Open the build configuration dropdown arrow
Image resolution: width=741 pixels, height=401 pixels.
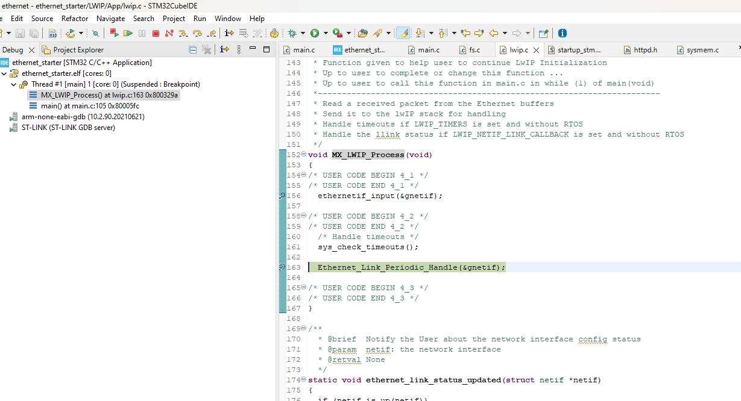81,33
